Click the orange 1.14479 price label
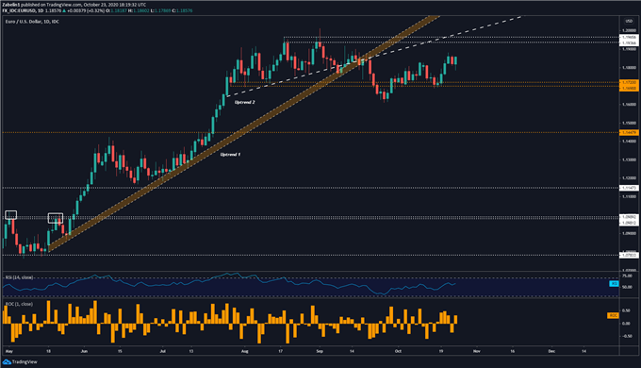The height and width of the screenshot is (368, 641). coord(629,133)
